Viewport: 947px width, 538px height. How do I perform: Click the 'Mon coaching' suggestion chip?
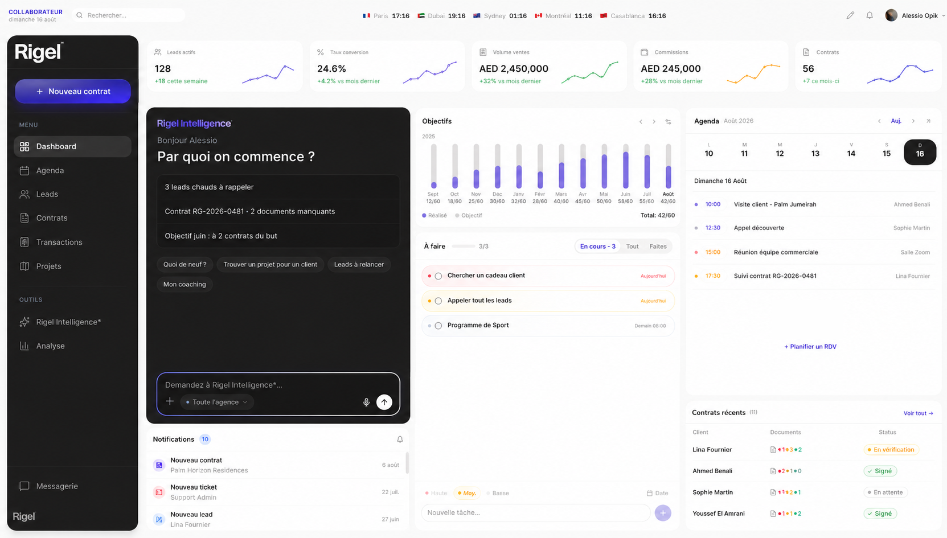tap(185, 284)
